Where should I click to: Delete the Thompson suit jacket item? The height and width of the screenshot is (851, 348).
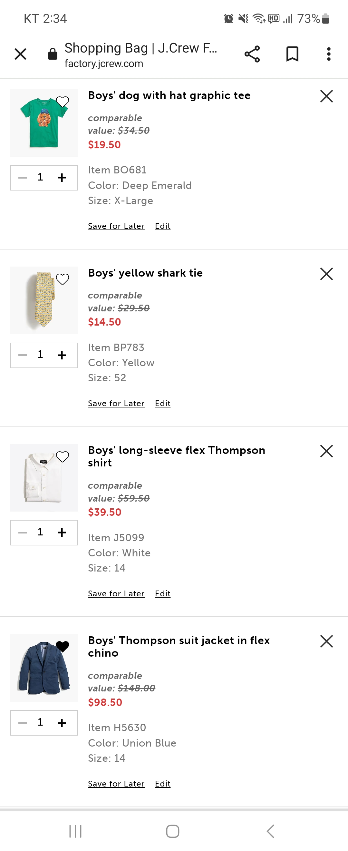(x=326, y=641)
